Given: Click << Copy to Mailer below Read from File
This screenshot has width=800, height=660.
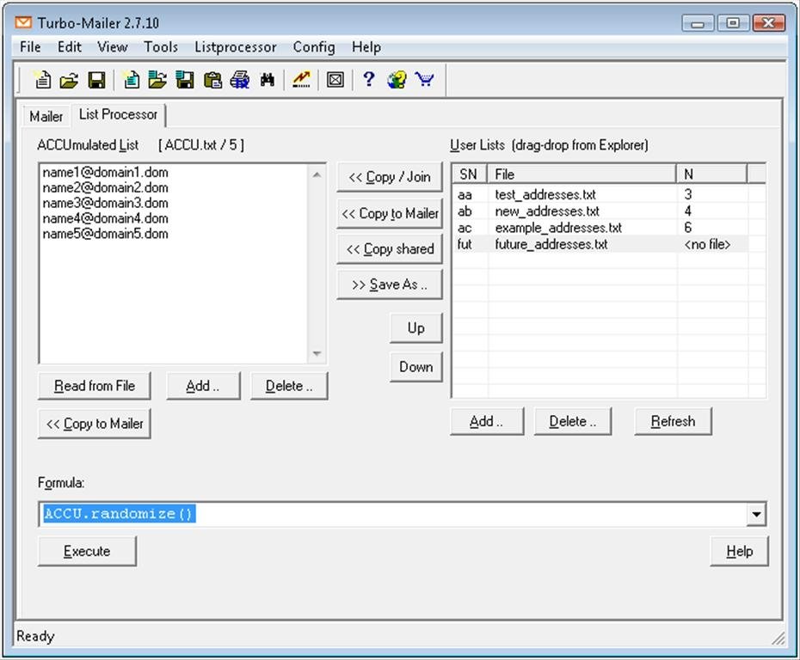Looking at the screenshot, I should coord(95,424).
